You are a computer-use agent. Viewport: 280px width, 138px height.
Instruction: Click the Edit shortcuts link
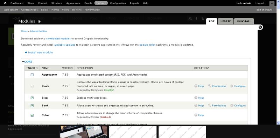pyautogui.click(x=265, y=10)
